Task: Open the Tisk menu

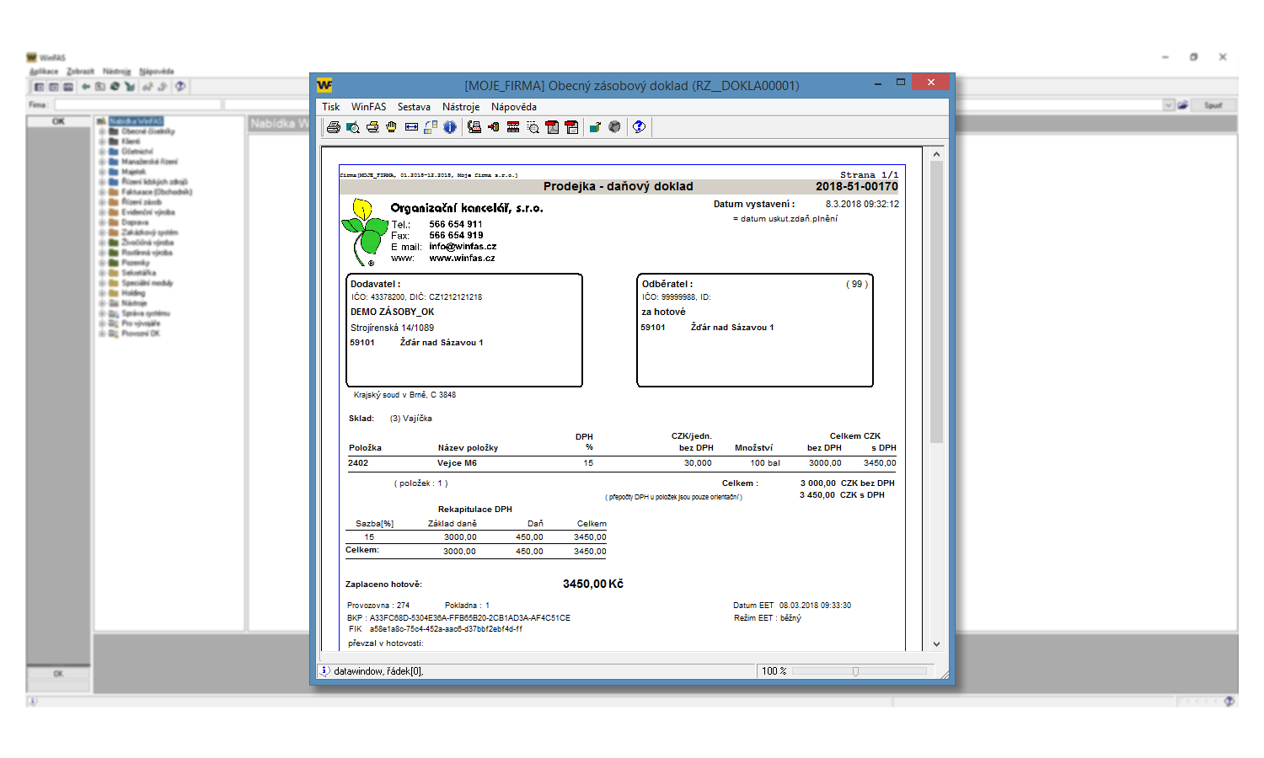Action: click(x=330, y=107)
